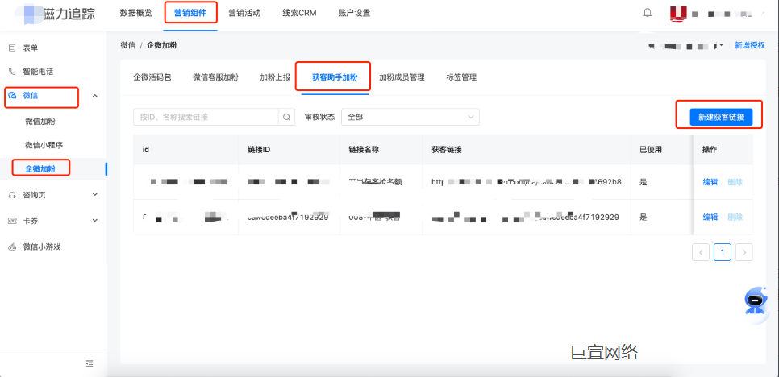Click 新建获客链接 button
This screenshot has height=377, width=779.
pyautogui.click(x=721, y=117)
